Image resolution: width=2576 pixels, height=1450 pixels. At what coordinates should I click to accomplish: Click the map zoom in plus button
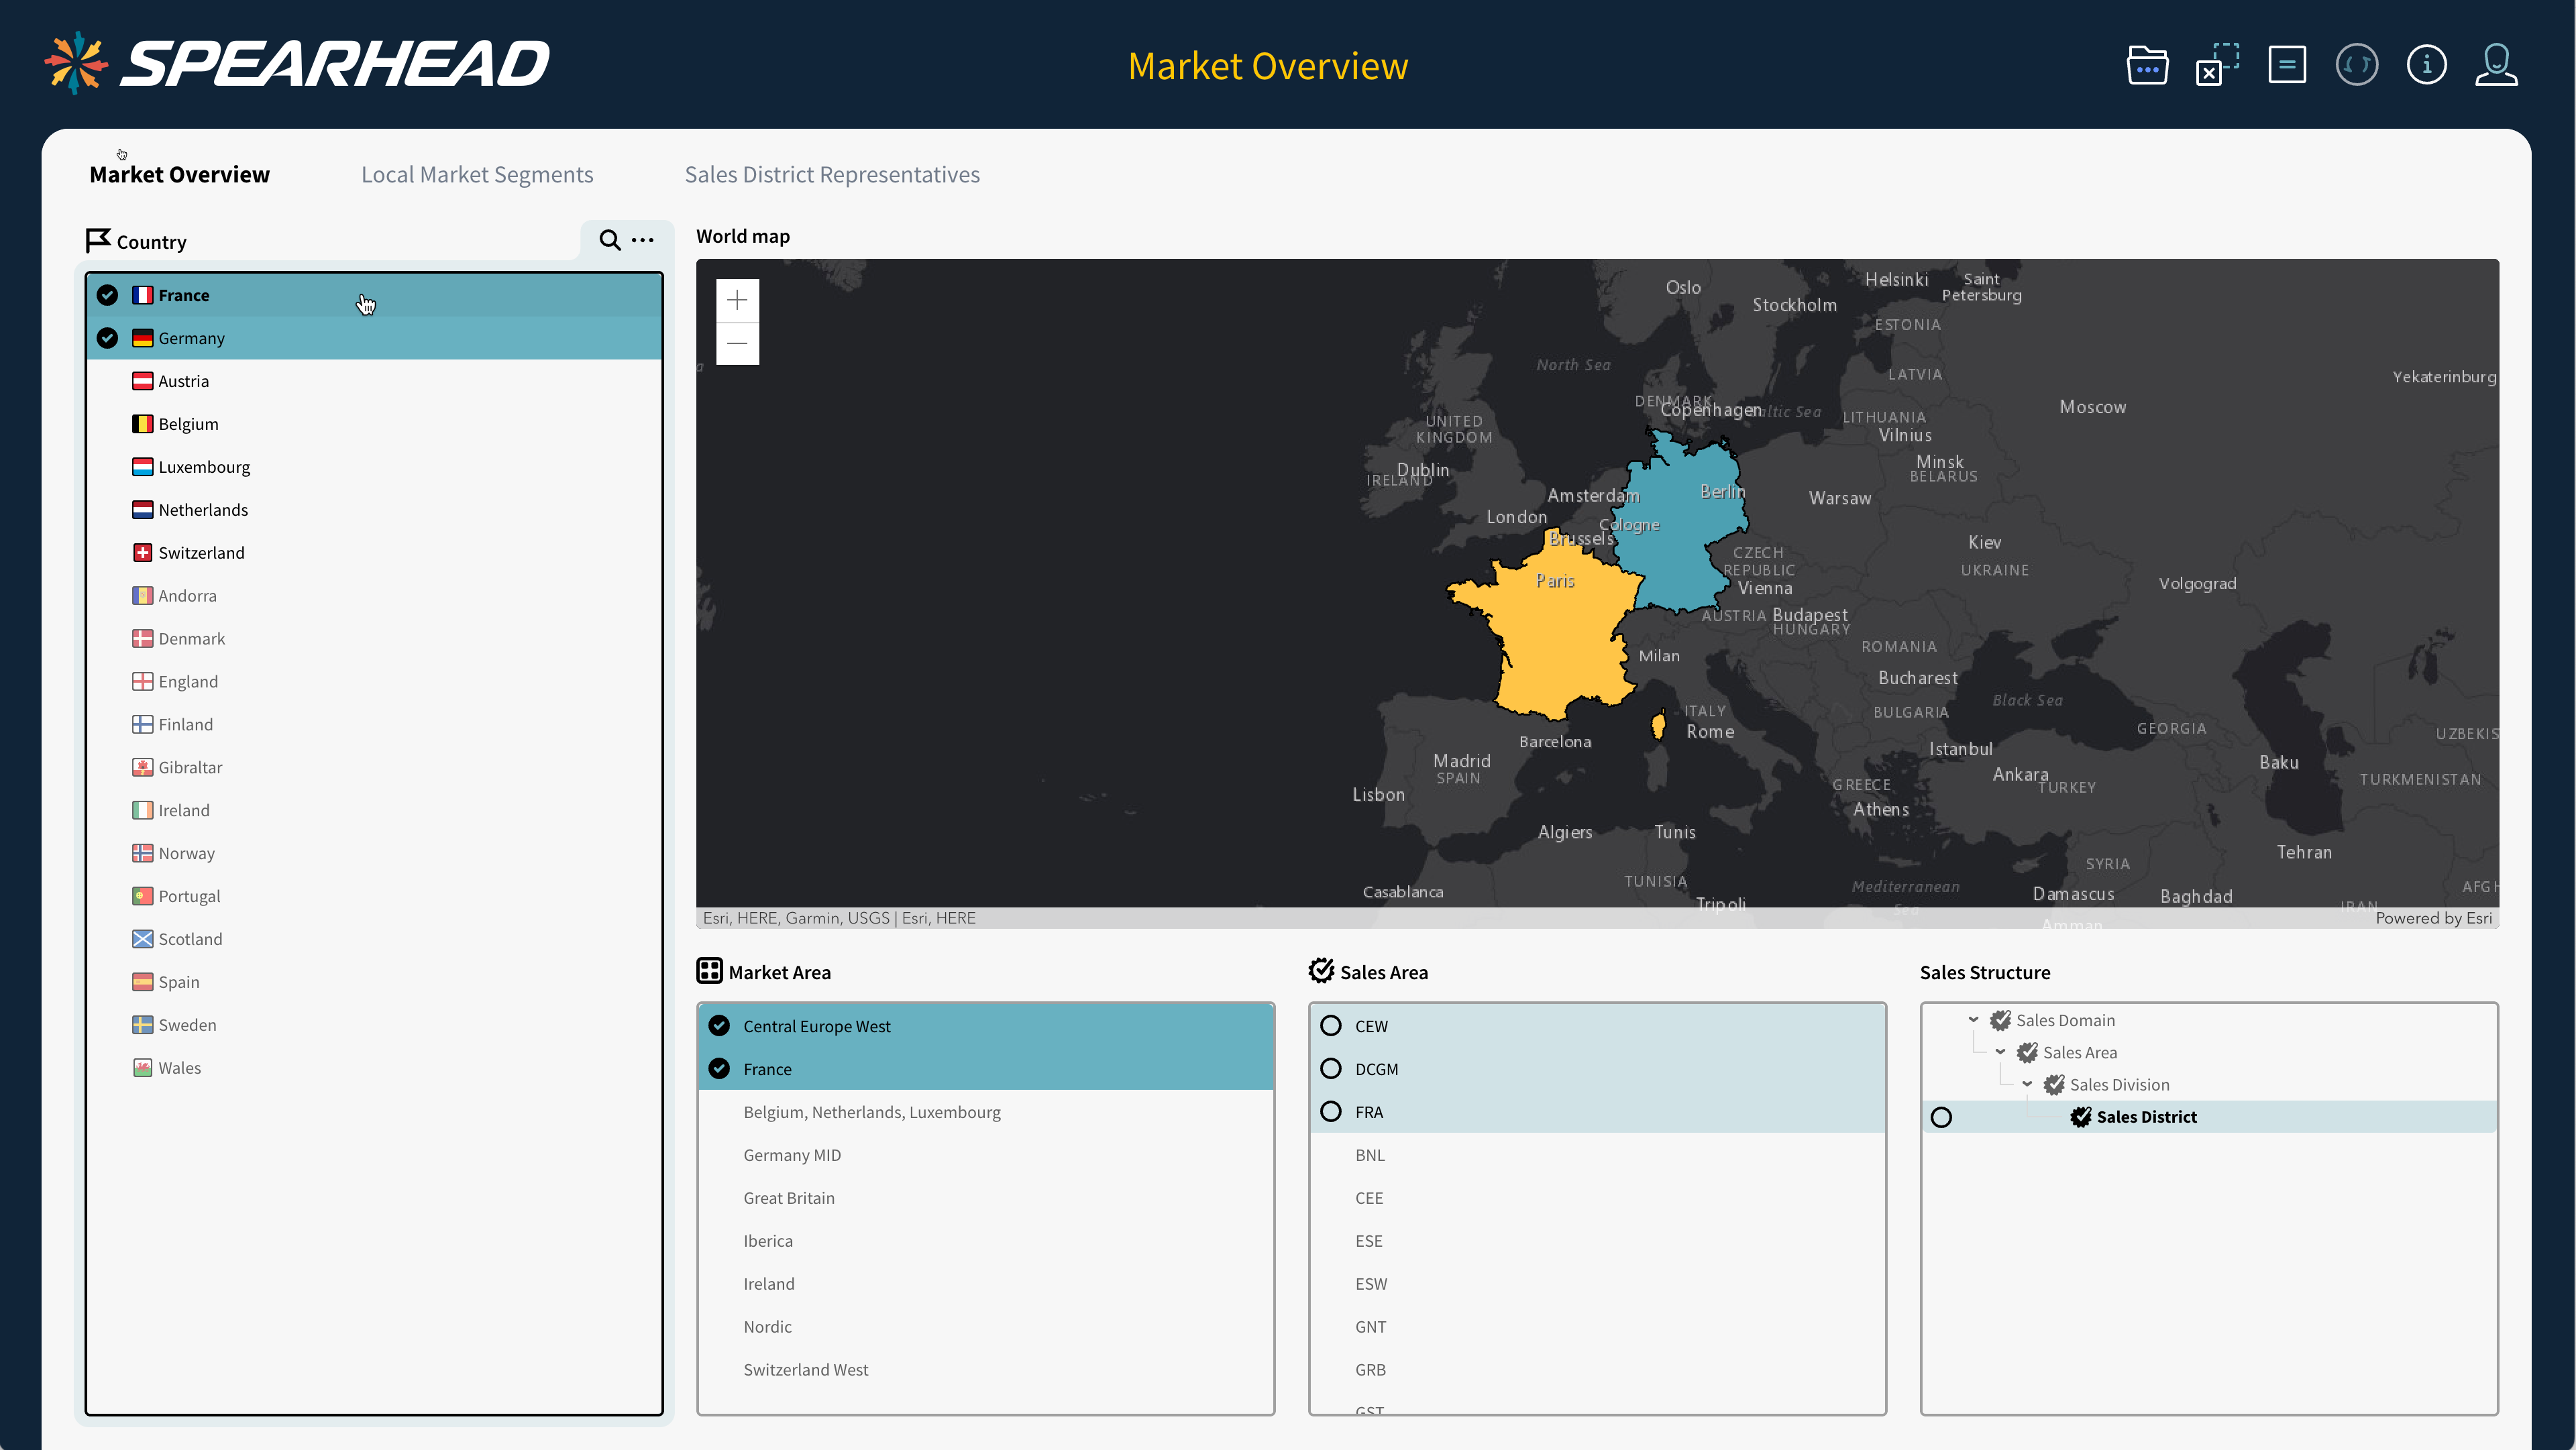pos(737,300)
